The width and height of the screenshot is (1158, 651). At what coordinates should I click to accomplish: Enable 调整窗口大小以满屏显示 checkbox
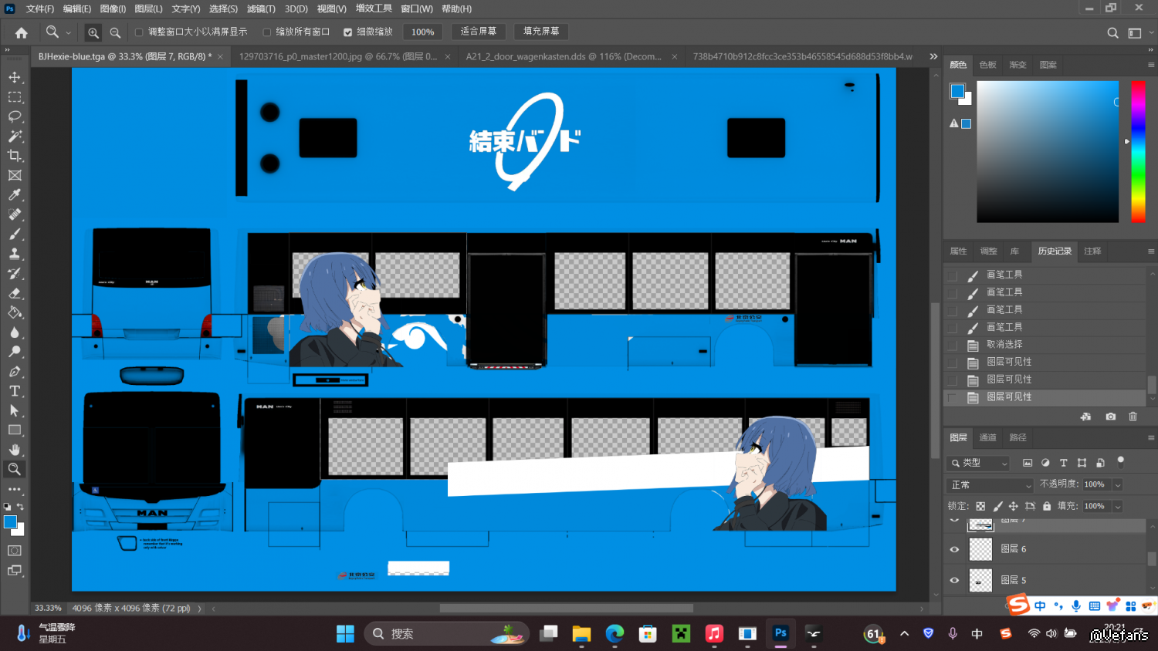(x=139, y=32)
